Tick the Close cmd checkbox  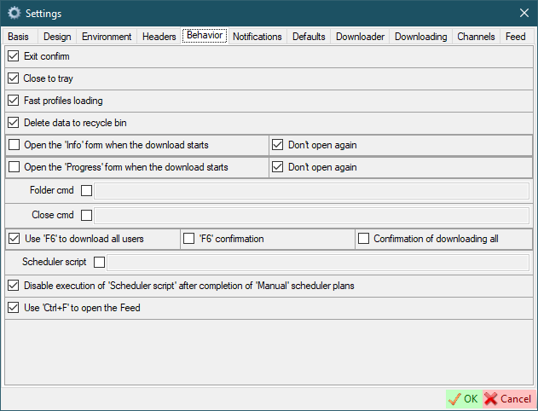[x=86, y=215]
